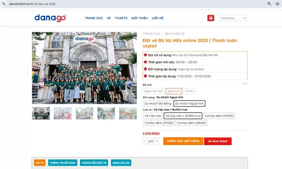This screenshot has width=282, height=169.
Task: Open the "ĐÁNH GIÁ (12)" reviews tab
Action: point(121,163)
